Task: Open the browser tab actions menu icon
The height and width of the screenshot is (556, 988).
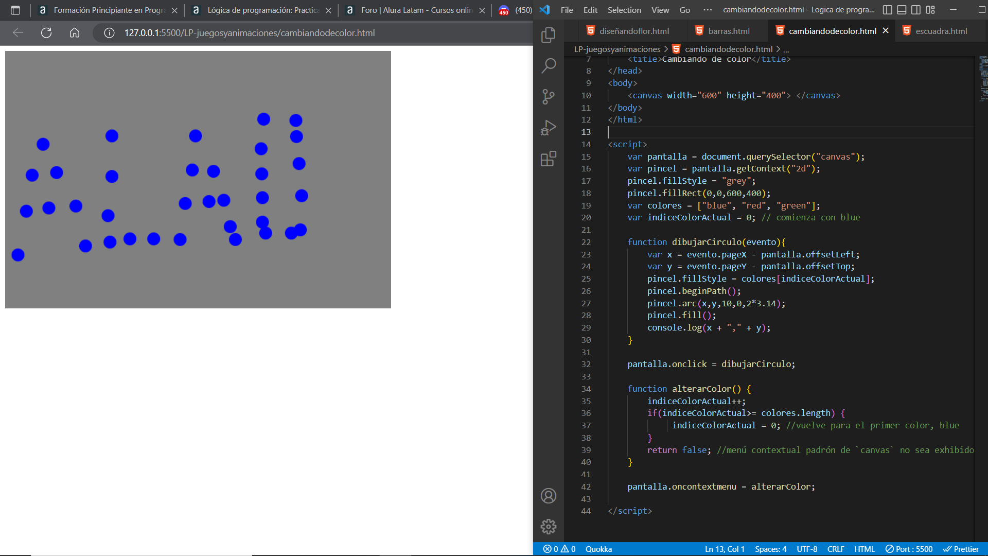Action: coord(15,10)
